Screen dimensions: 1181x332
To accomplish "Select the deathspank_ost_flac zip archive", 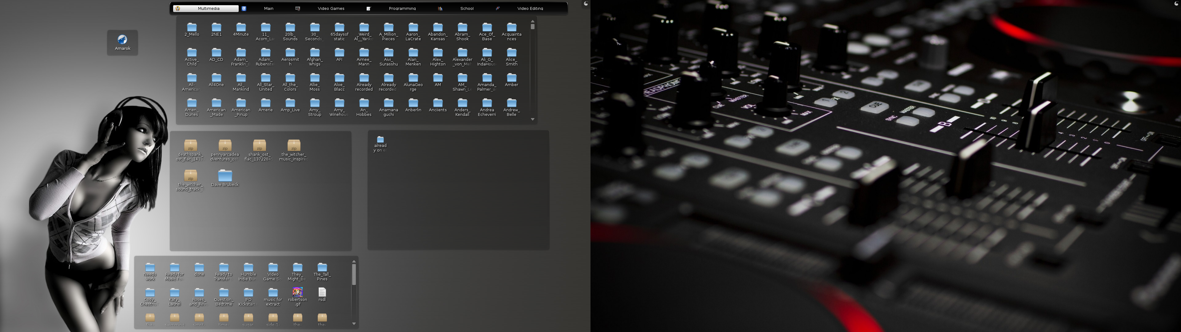I will (190, 150).
